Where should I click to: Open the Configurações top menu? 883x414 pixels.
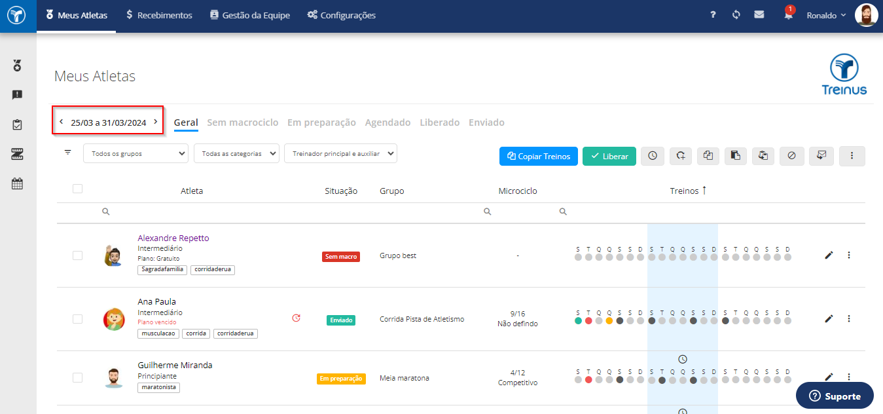pos(342,15)
